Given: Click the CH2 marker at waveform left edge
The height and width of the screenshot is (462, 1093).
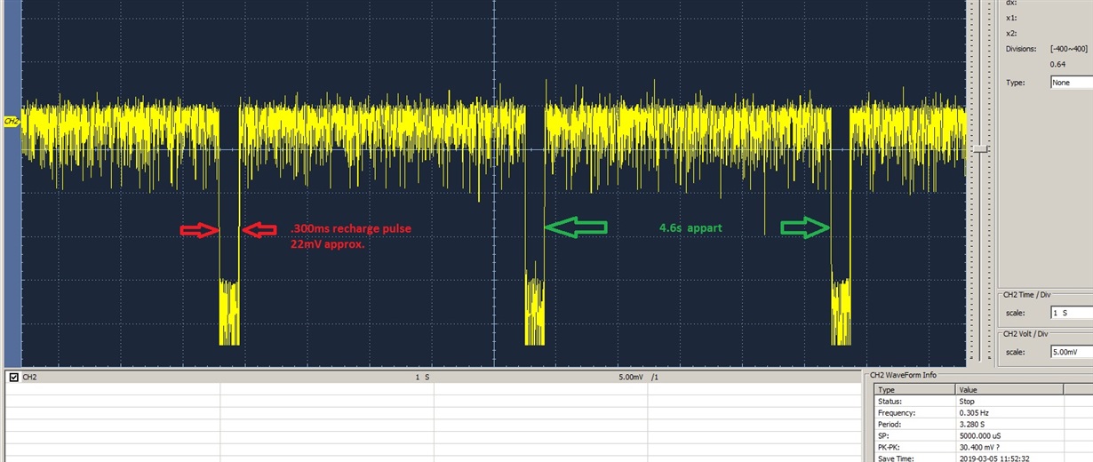Looking at the screenshot, I should [12, 121].
